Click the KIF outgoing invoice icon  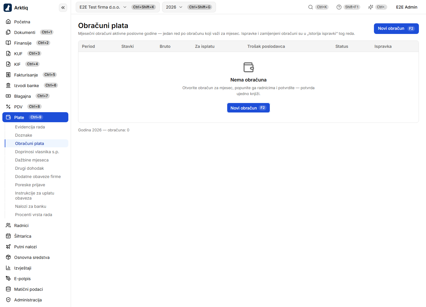tap(8, 64)
